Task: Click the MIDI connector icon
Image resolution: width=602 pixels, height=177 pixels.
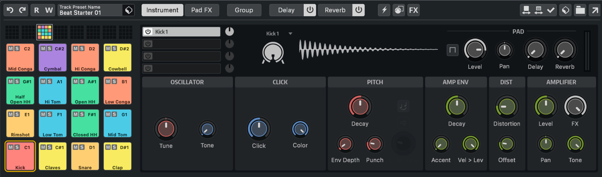Action: 399,10
